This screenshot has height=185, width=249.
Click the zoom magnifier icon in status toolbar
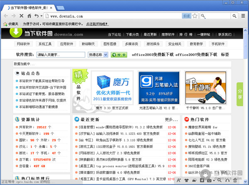click(x=219, y=180)
